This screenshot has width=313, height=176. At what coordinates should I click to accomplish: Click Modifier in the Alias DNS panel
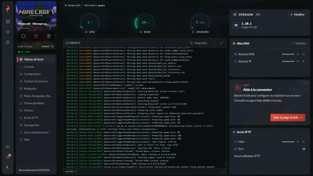click(299, 43)
